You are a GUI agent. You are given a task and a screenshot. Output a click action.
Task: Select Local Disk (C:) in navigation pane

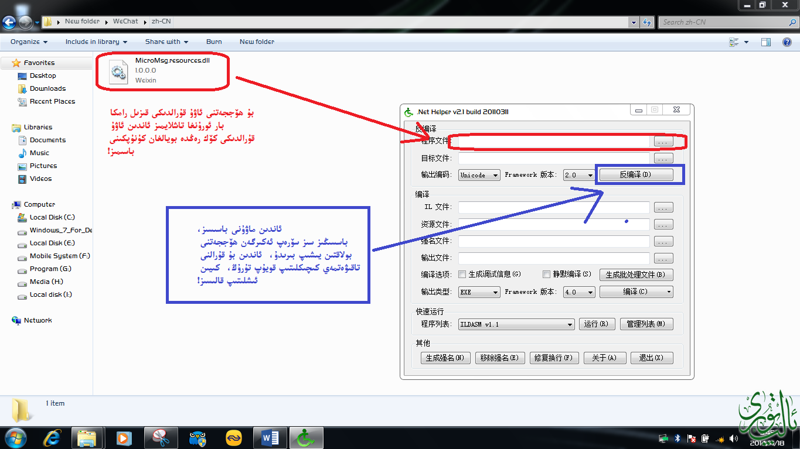tap(52, 217)
